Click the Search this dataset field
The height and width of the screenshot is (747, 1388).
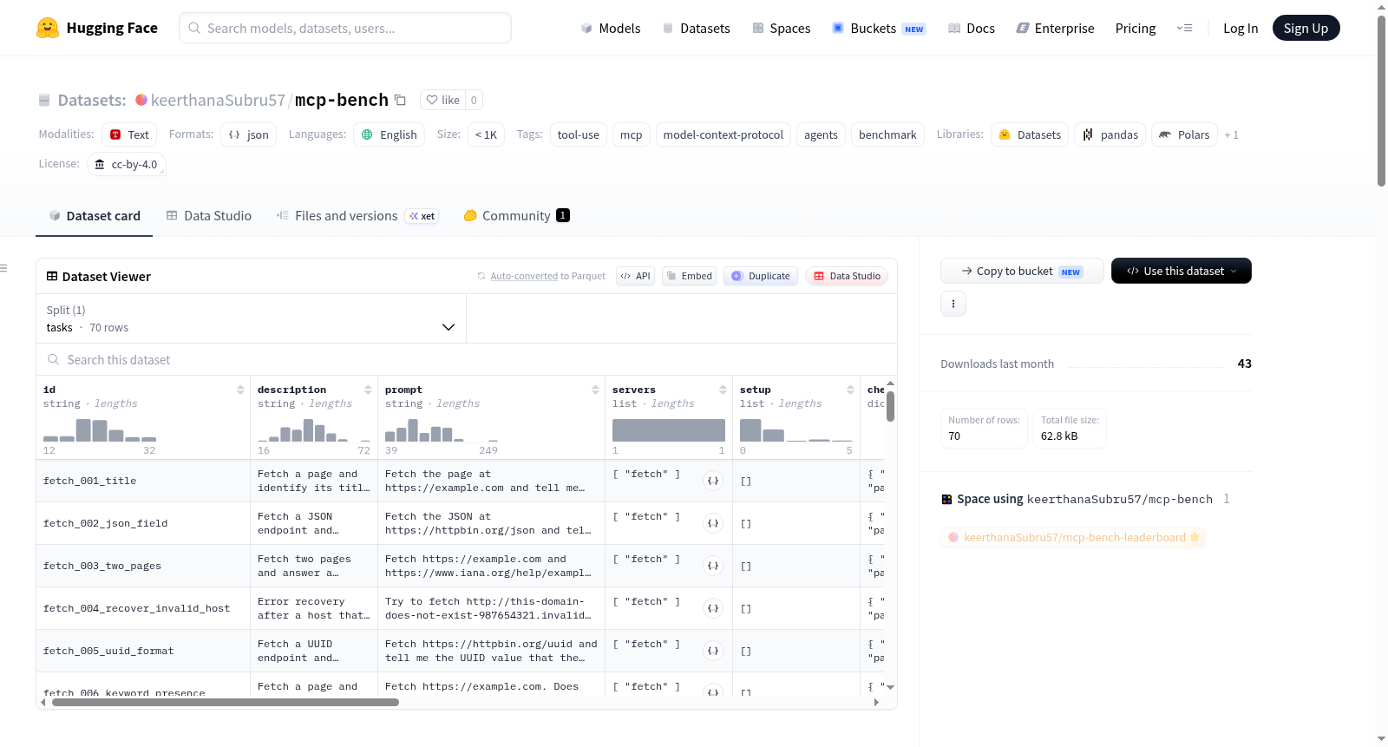467,359
